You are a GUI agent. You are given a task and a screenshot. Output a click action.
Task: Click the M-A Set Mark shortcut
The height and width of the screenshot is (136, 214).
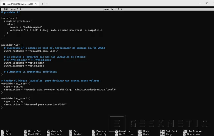pyautogui.click(x=169, y=131)
